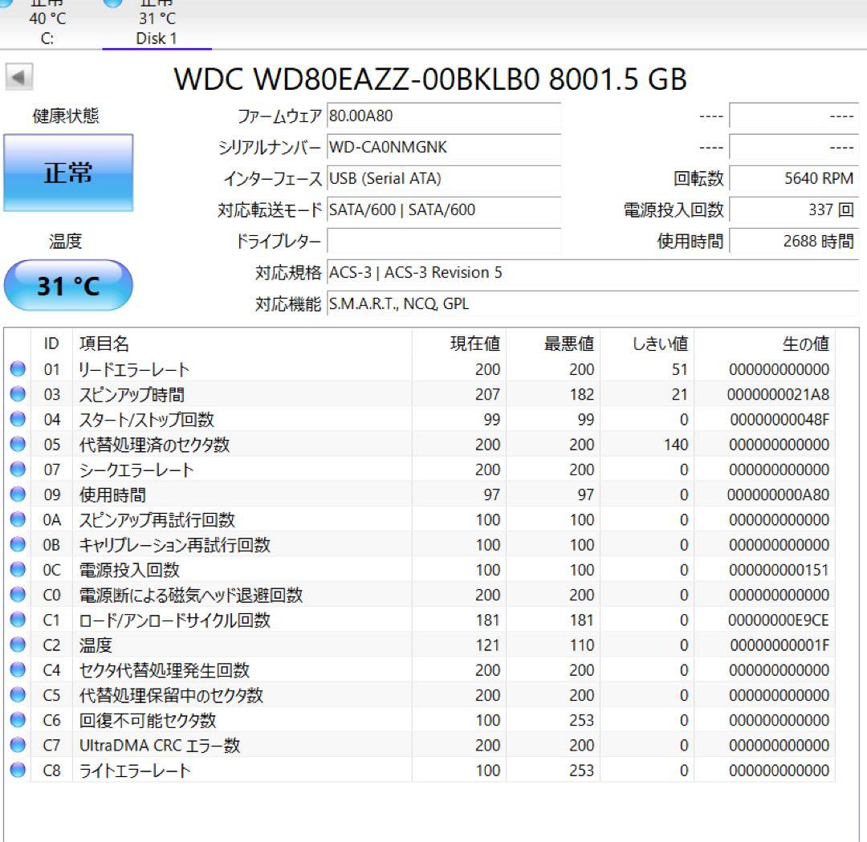This screenshot has height=842, width=867.
Task: Click the blue status icon for ID 0C
Action: tap(18, 569)
